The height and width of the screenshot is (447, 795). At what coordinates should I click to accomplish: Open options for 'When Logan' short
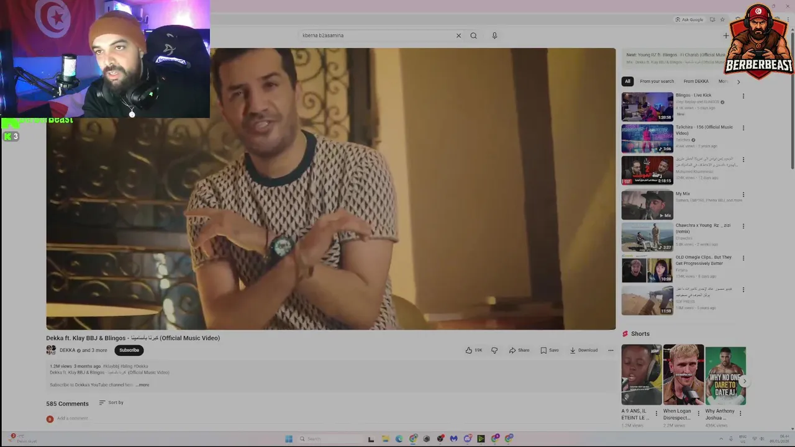698,413
